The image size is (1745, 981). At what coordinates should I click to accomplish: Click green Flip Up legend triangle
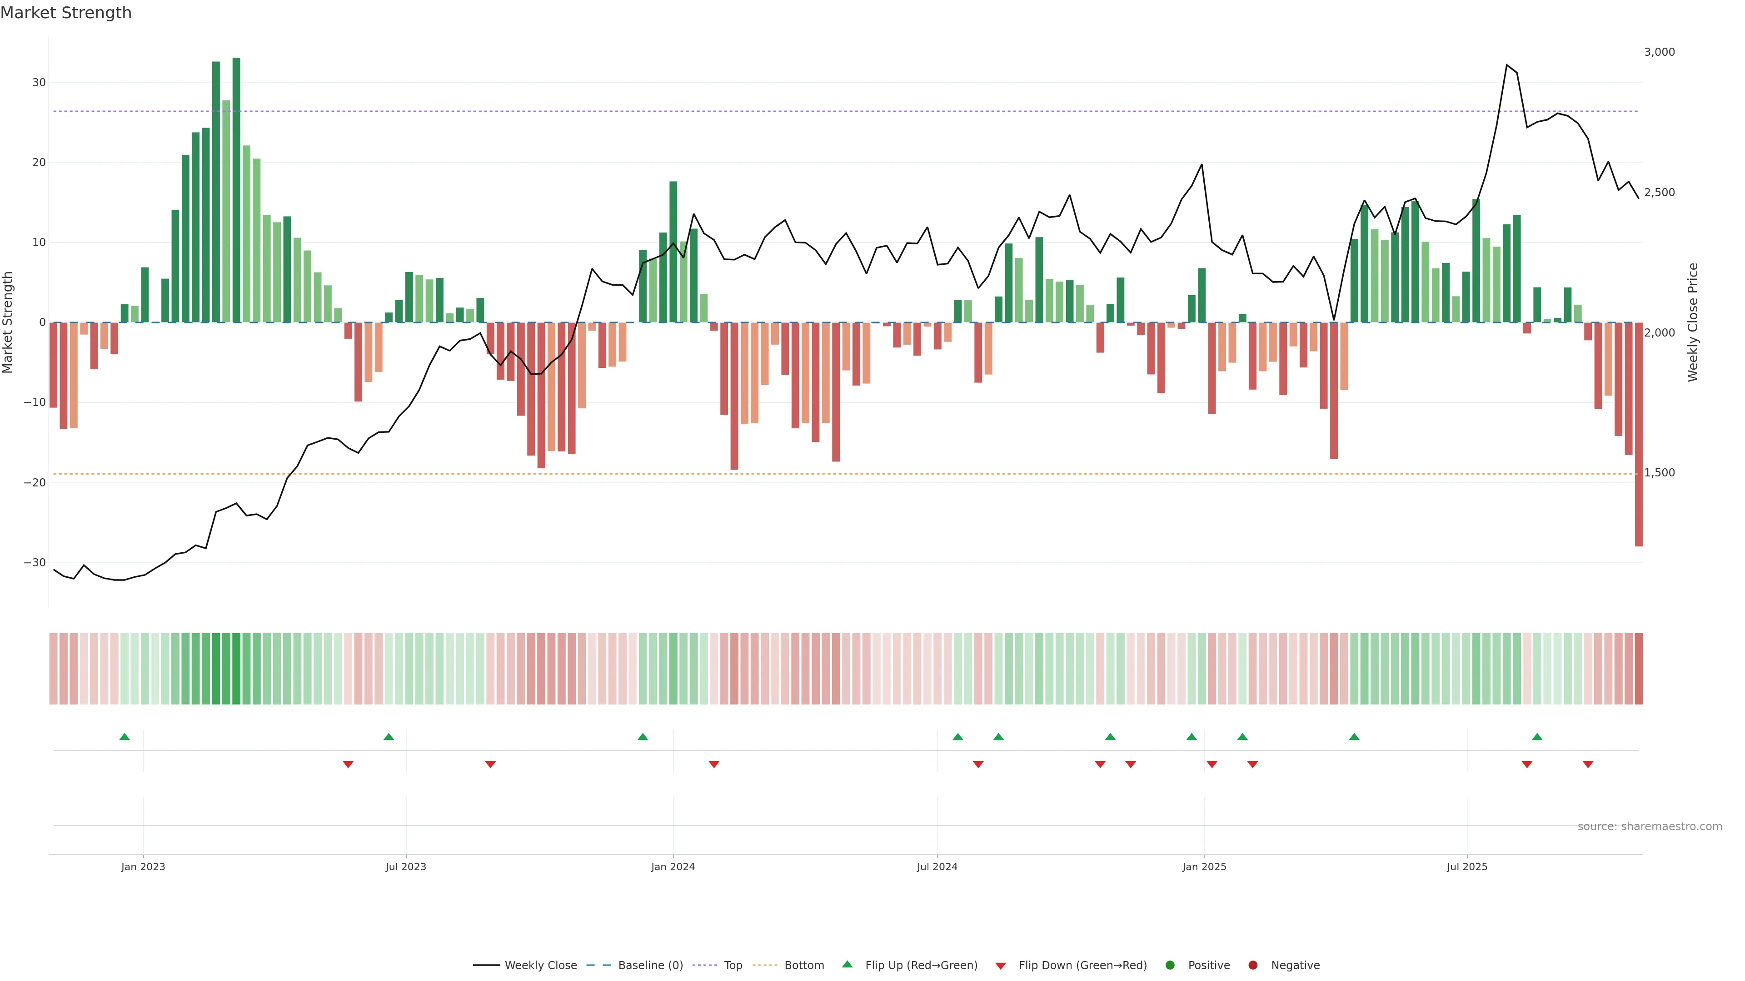click(847, 964)
